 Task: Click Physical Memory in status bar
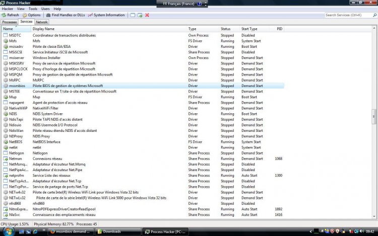(x=54, y=224)
